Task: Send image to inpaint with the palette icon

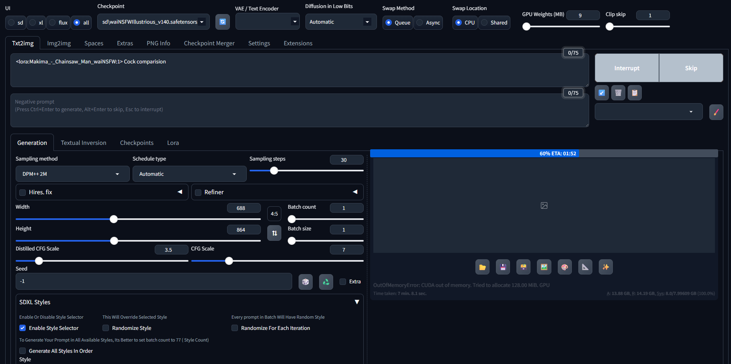Action: (x=565, y=267)
